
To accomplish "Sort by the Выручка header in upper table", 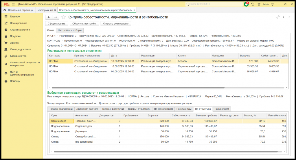I will (x=249, y=56).
